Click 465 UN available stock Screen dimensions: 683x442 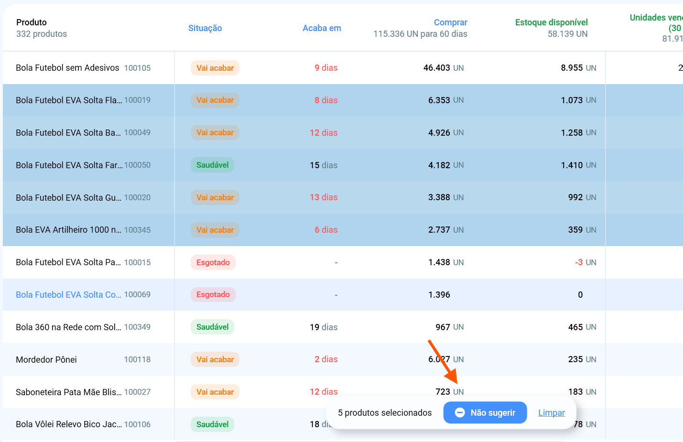pos(582,327)
